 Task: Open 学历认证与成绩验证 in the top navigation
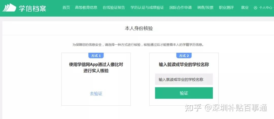point(147,7)
